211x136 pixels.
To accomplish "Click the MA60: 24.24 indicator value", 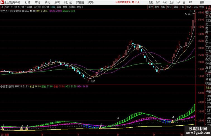I will click(69, 11).
